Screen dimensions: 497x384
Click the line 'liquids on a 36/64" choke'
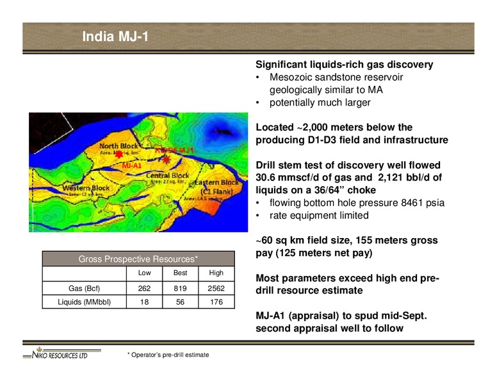pos(316,190)
